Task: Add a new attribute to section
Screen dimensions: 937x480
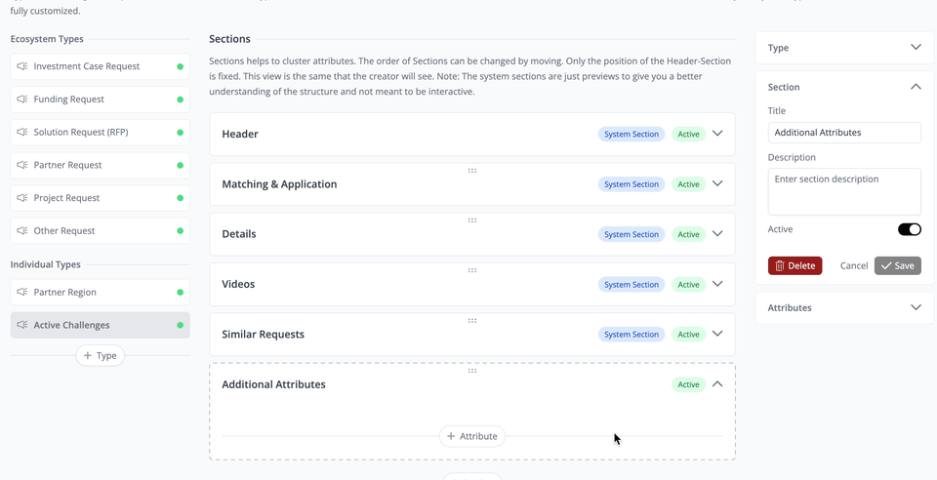Action: [472, 436]
